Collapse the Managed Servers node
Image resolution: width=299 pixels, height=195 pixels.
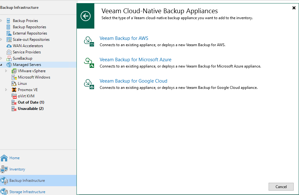point(1,65)
